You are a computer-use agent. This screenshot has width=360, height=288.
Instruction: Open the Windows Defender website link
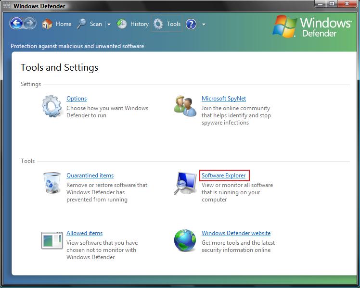(x=236, y=233)
